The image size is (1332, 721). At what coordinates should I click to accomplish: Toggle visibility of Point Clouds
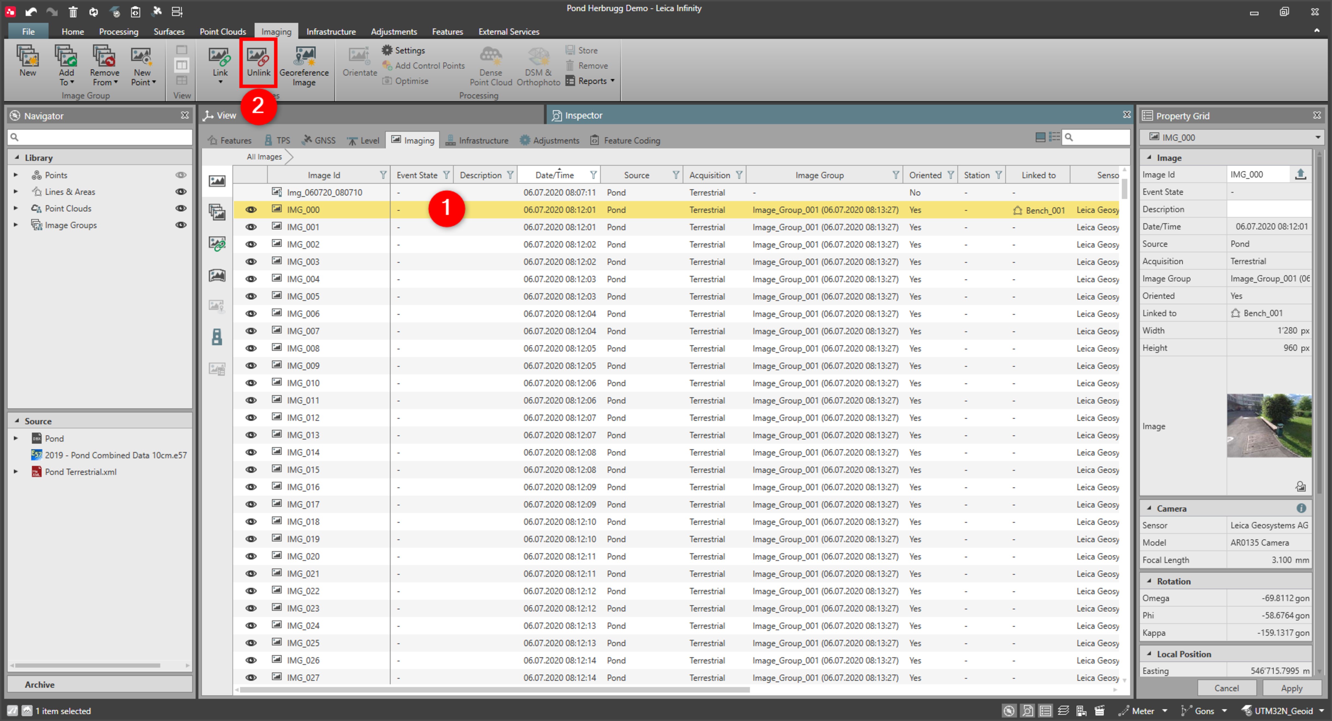click(180, 208)
